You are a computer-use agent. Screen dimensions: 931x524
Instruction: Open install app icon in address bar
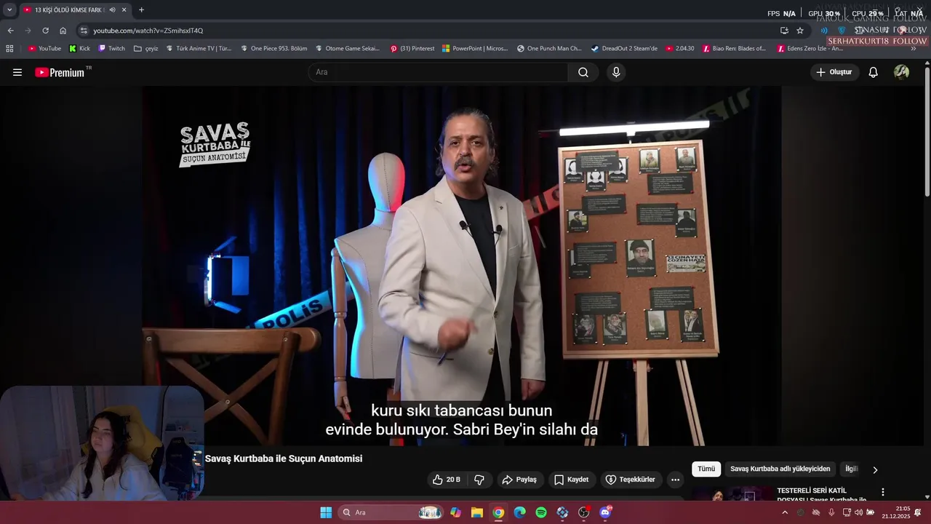(784, 31)
